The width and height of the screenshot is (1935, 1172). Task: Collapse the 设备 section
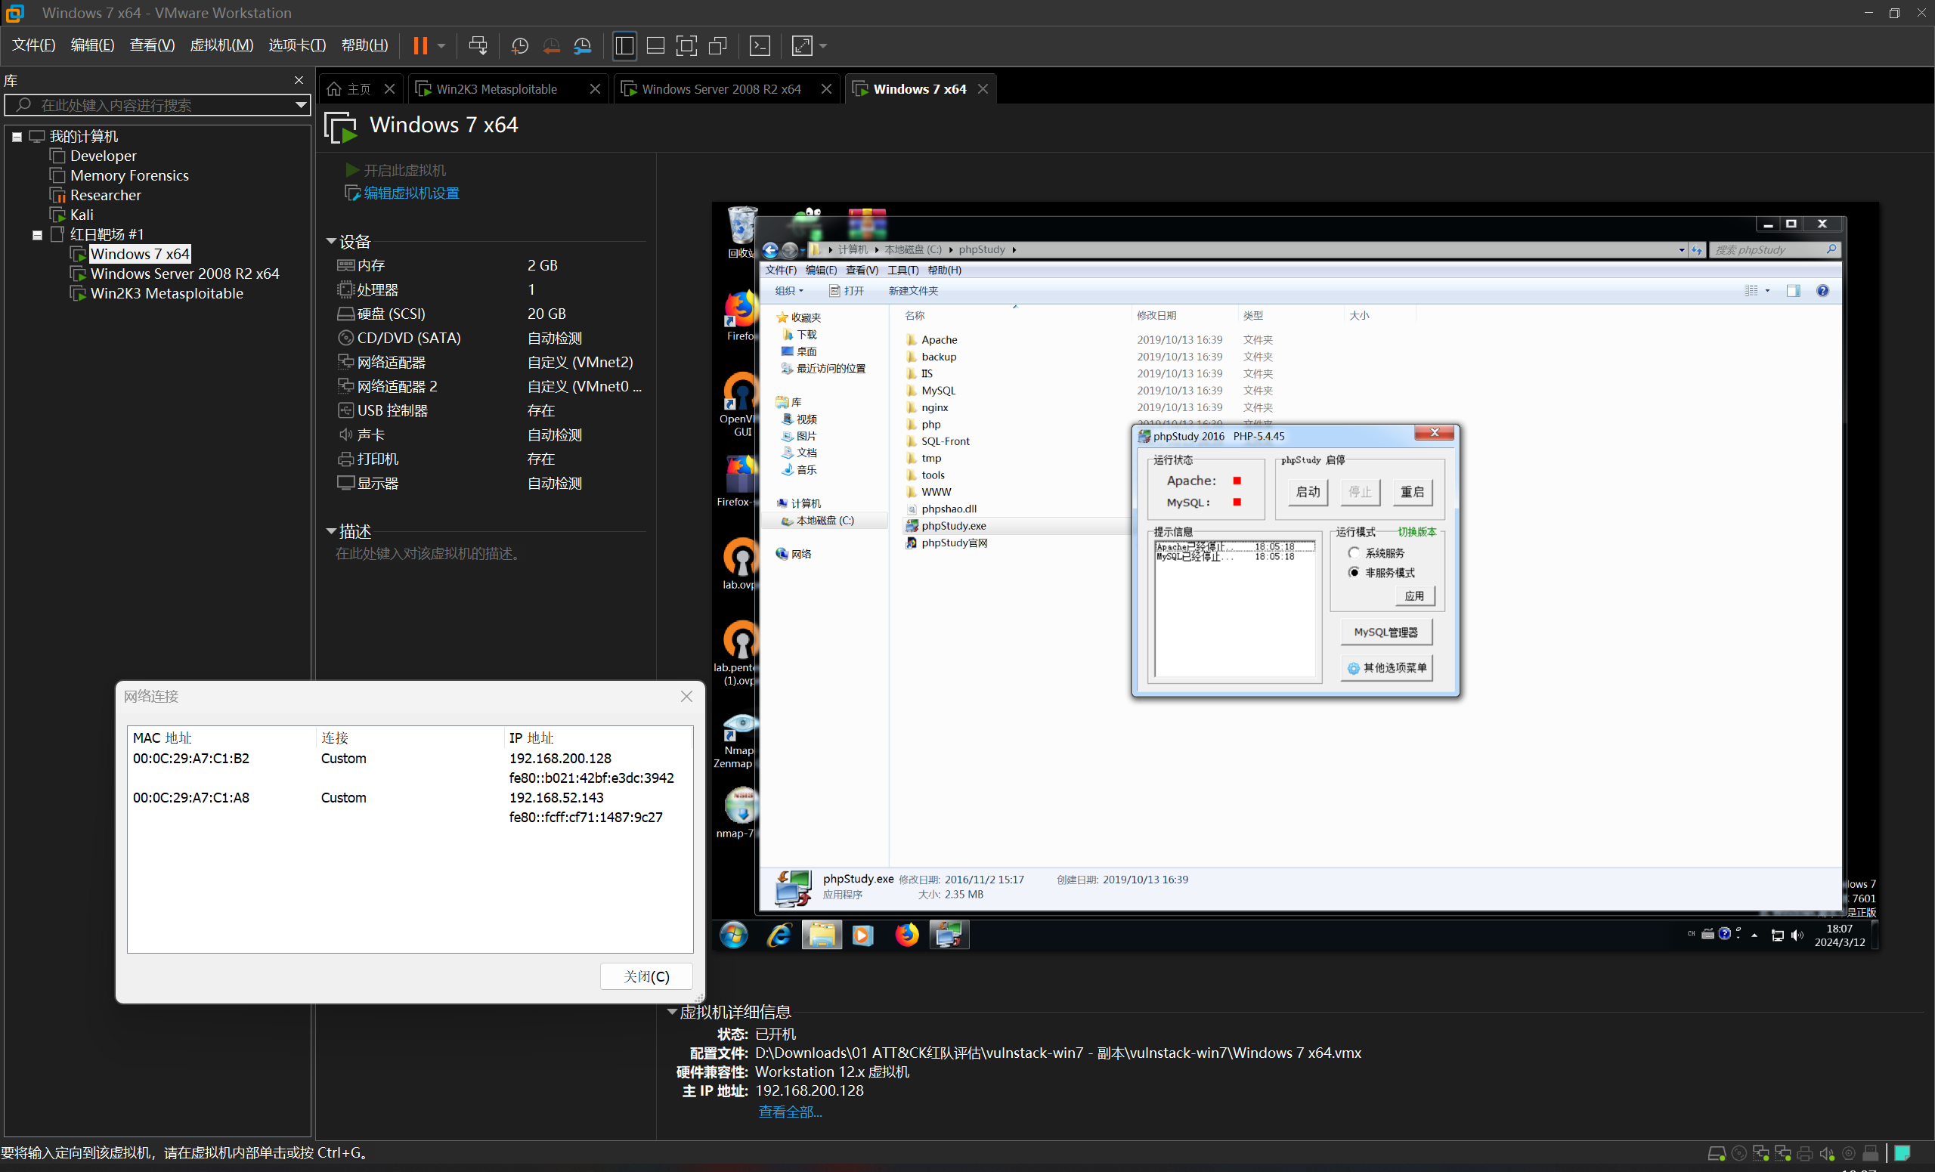click(331, 241)
